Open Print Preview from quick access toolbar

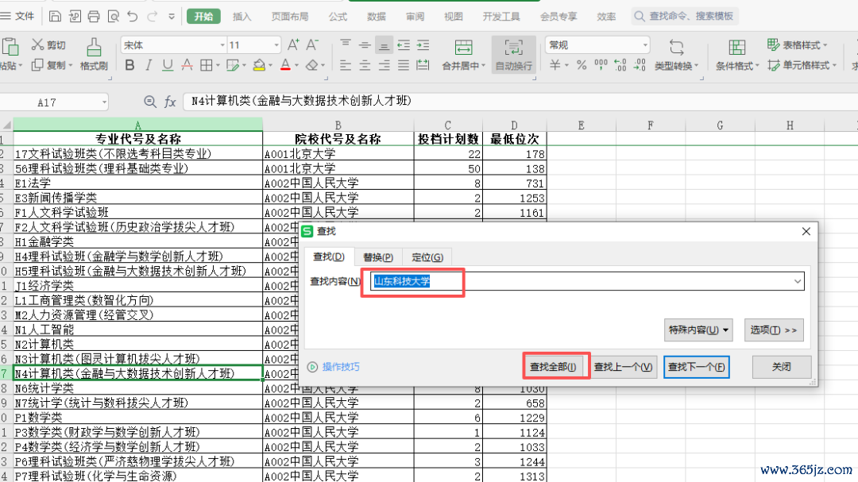[114, 17]
